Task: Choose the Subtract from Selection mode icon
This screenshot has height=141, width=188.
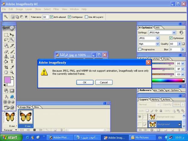Action: coord(22,17)
